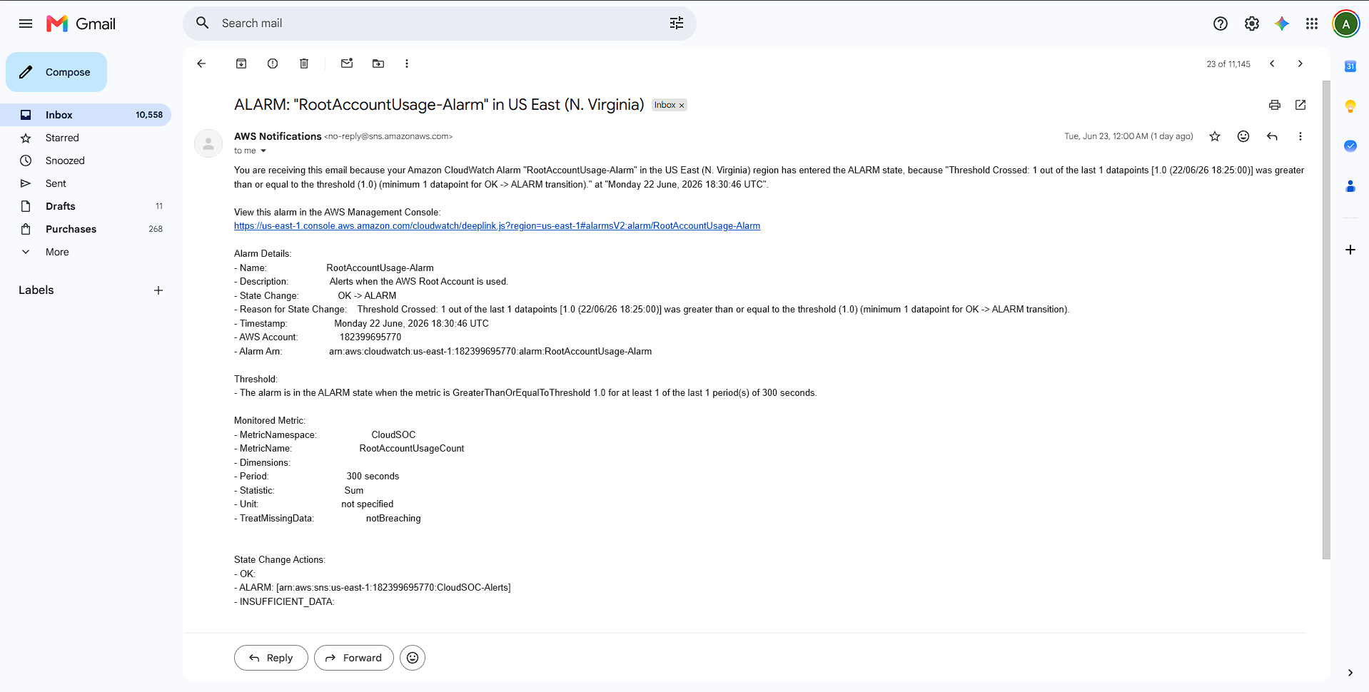Create a new label with plus
The height and width of the screenshot is (692, 1369).
coord(158,290)
